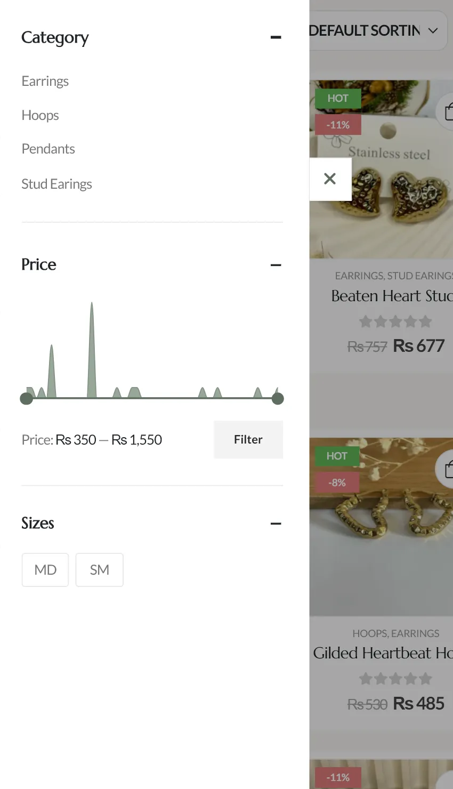Click the Gilded Heartbeat product title
This screenshot has height=789, width=453.
point(383,653)
